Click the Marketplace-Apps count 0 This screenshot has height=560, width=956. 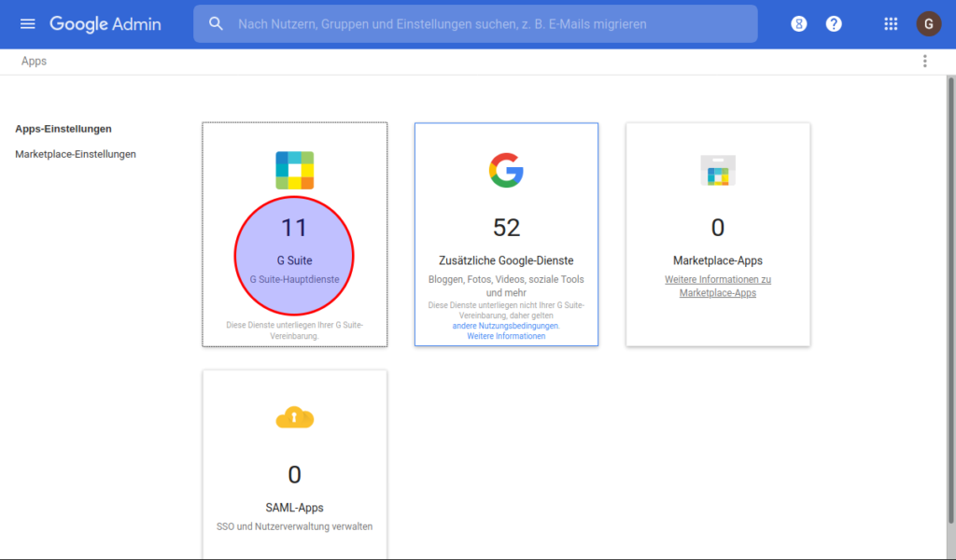(x=718, y=228)
